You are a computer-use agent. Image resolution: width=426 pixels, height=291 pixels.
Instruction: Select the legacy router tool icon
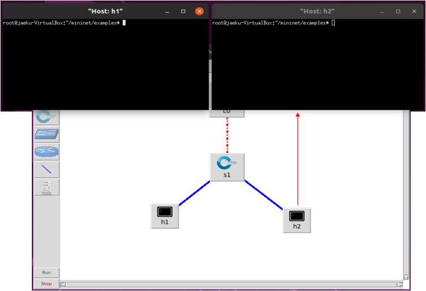click(46, 152)
